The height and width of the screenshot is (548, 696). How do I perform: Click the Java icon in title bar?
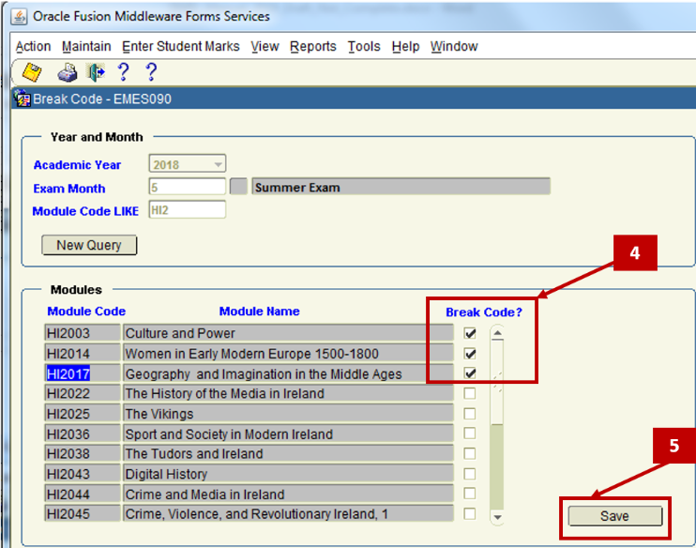[18, 16]
